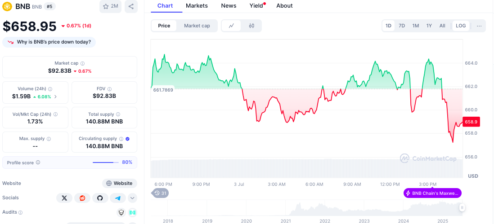The width and height of the screenshot is (494, 224).
Task: Click the 80% profile score value
Action: (127, 163)
